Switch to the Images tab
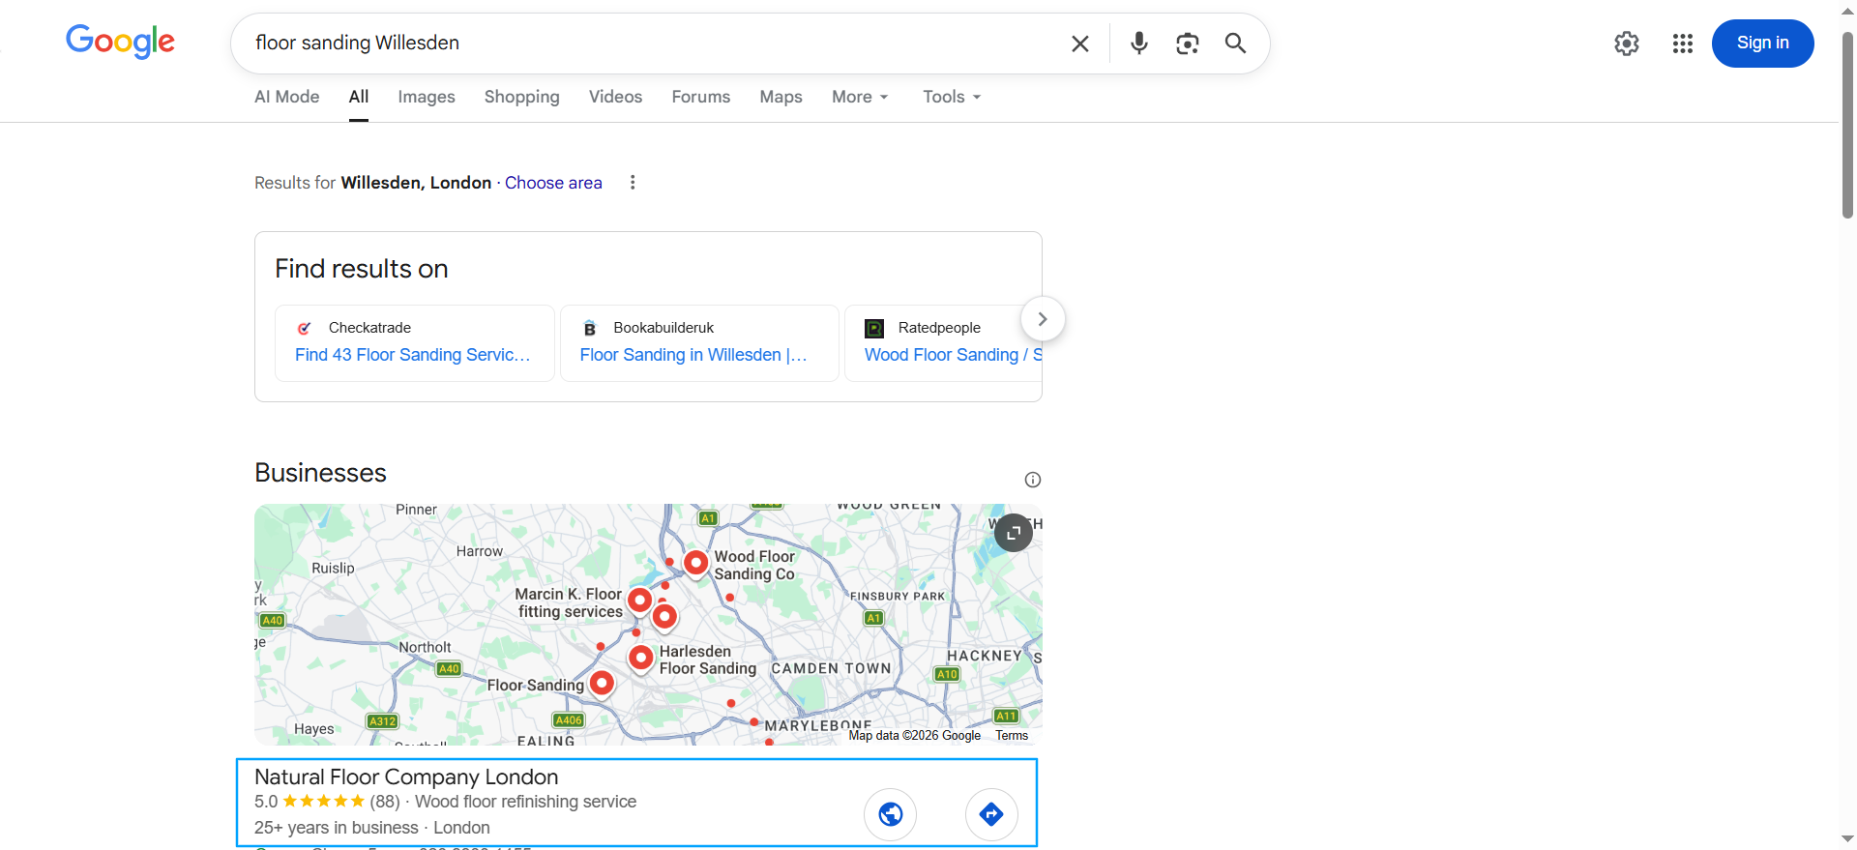This screenshot has height=850, width=1857. click(x=427, y=97)
